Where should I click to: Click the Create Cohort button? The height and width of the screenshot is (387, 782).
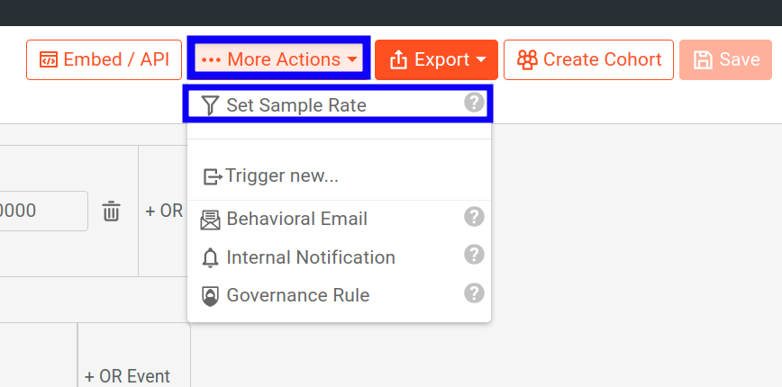pos(588,60)
